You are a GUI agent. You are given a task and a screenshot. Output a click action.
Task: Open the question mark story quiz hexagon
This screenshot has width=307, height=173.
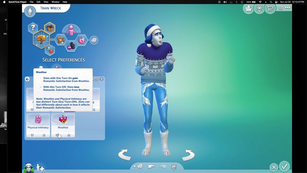(33, 27)
